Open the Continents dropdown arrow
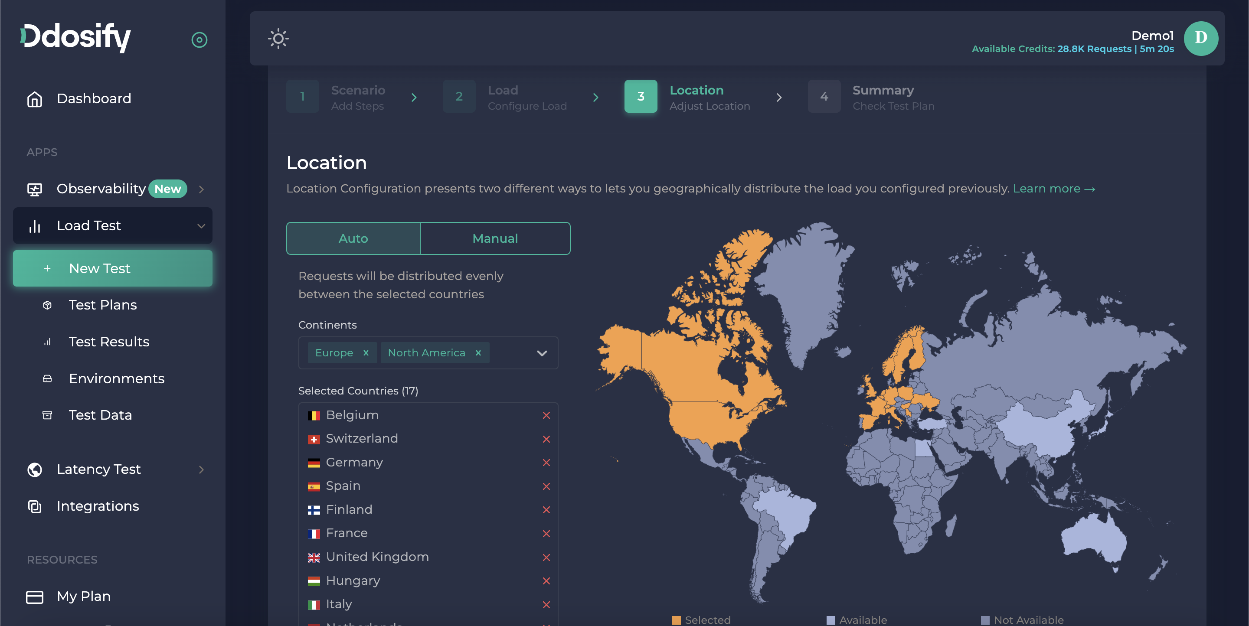 click(x=542, y=353)
